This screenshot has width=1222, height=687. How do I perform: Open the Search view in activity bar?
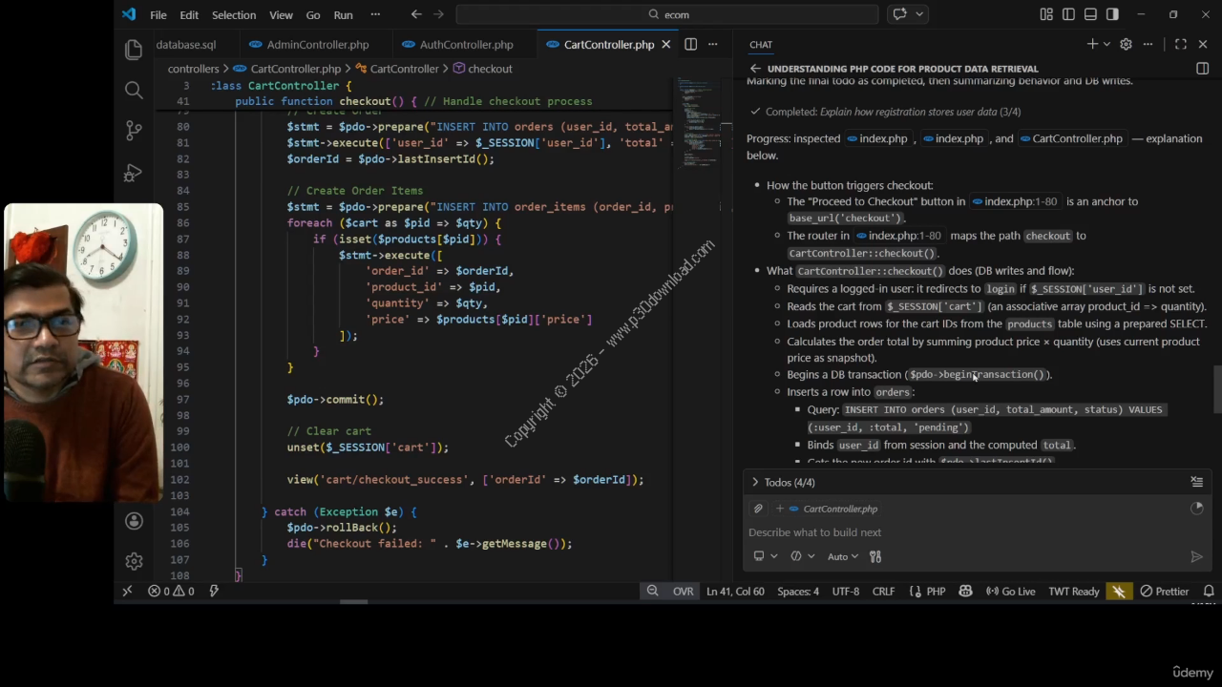(134, 90)
